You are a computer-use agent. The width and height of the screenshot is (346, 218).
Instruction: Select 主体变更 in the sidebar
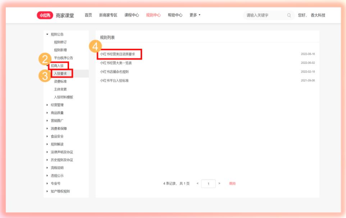(60, 89)
